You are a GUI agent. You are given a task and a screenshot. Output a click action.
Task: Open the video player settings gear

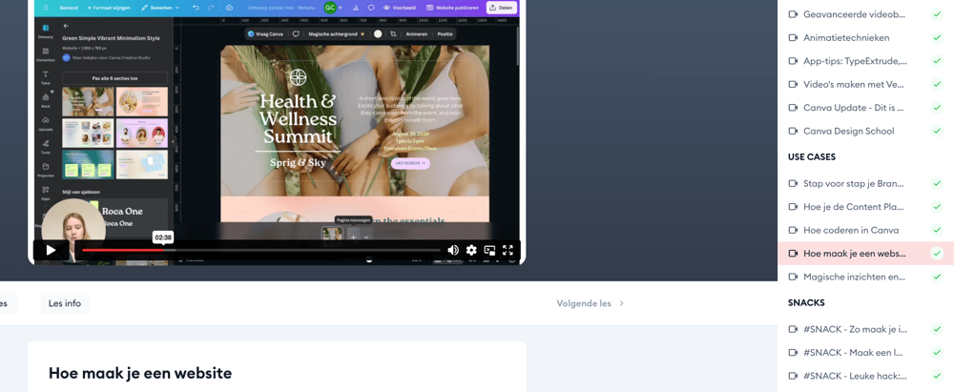(471, 250)
